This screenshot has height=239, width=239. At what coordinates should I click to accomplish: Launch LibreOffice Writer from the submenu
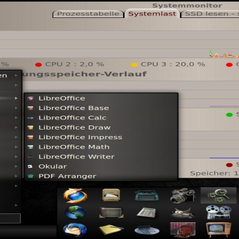pos(101,157)
